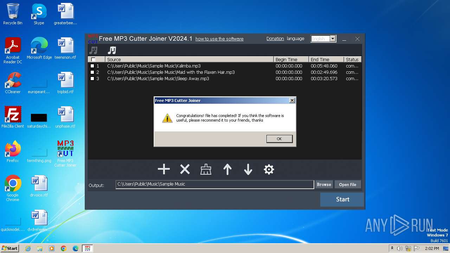The image size is (450, 253).
Task: Close the MP3 Cutter Joiner main window
Action: tap(357, 39)
